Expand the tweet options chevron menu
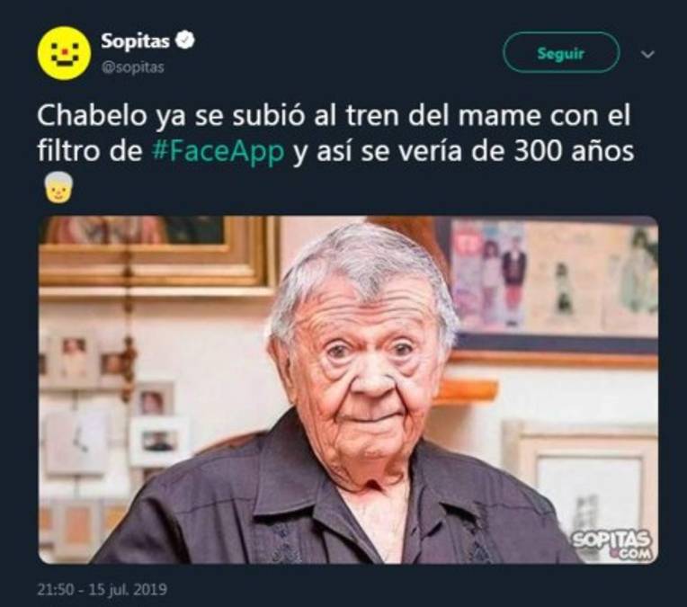This screenshot has height=607, width=687. coord(647,54)
